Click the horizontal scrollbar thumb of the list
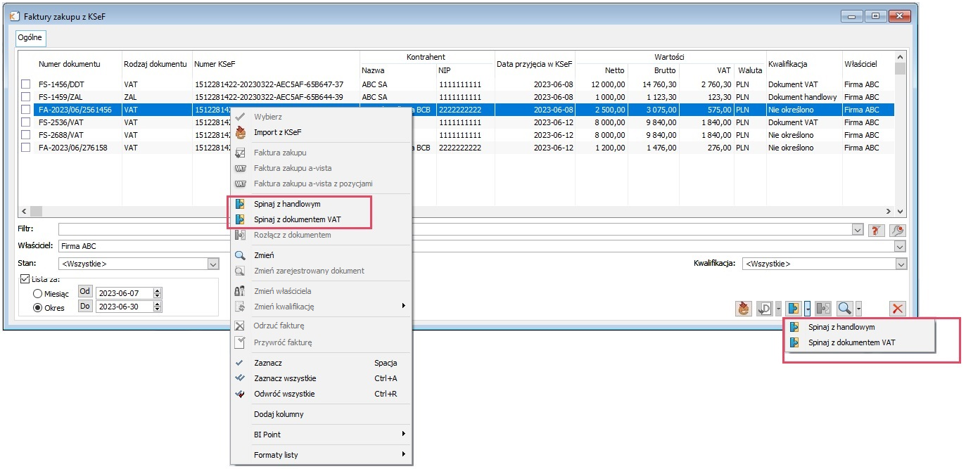Screen dimensions: 966x469 point(36,211)
